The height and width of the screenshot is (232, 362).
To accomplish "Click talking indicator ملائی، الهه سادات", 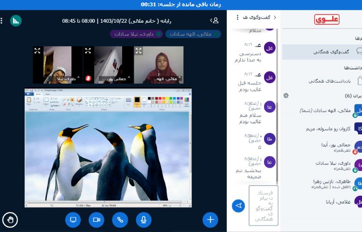I will [193, 34].
